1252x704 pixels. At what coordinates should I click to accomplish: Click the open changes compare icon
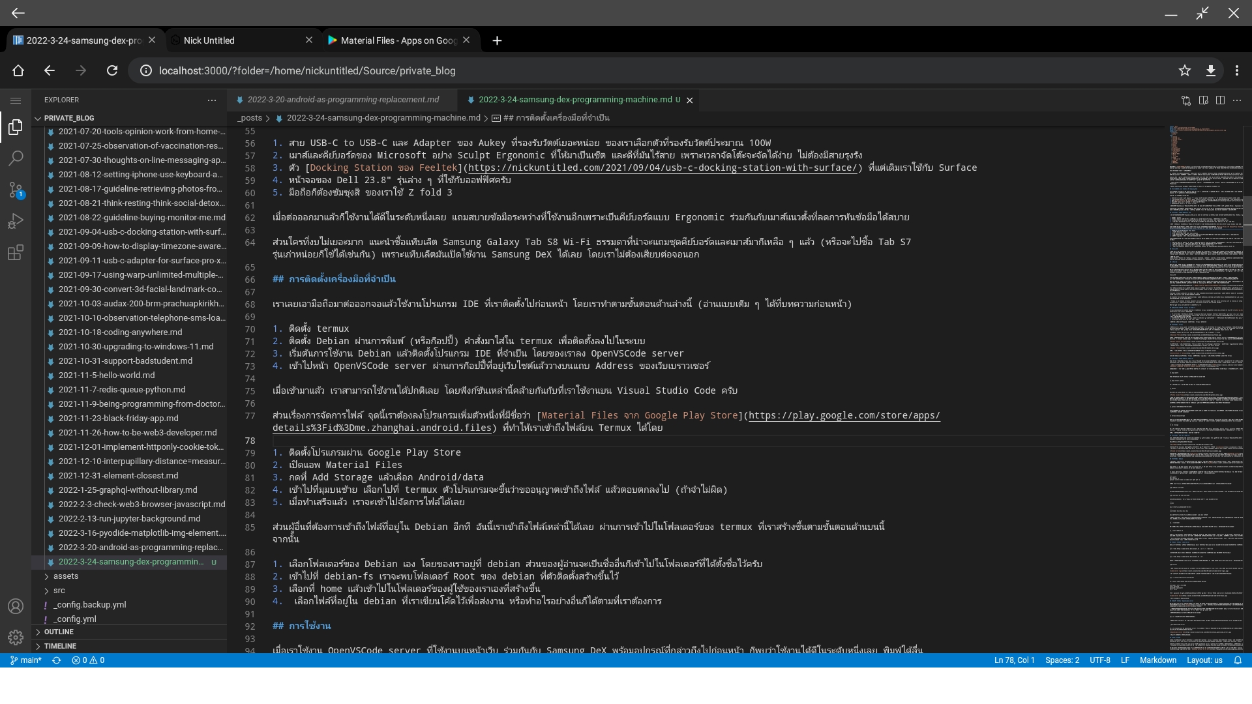[1186, 100]
